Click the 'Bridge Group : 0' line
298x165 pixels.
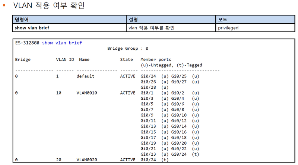pyautogui.click(x=128, y=49)
